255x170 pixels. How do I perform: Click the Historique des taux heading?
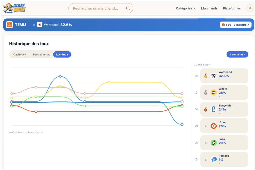click(29, 44)
